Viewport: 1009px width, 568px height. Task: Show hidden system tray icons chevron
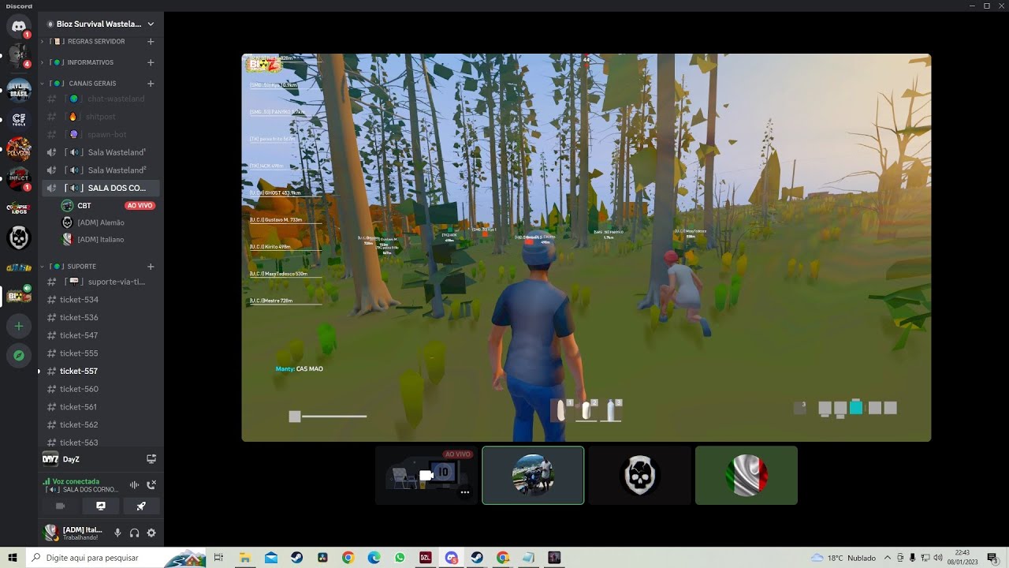pos(888,558)
